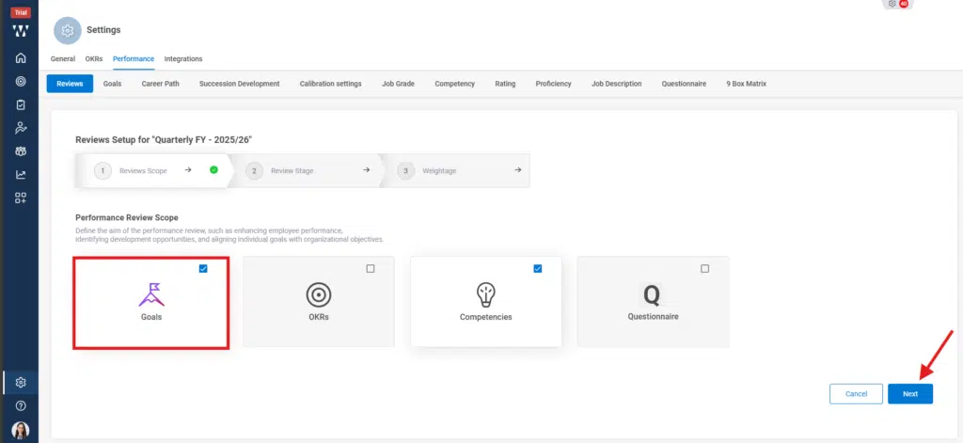Screen dimensions: 963x443
Task: Tick the Questionnaire scope checkbox
Action: [705, 269]
